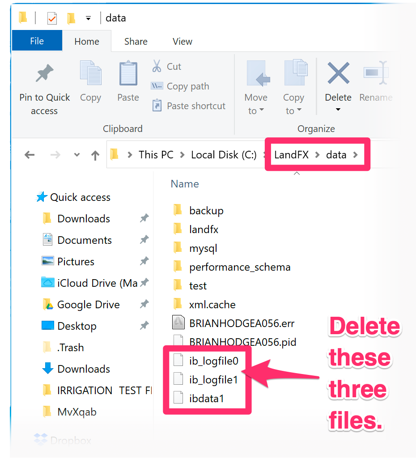Image resolution: width=416 pixels, height=476 pixels.
Task: Click the folder icon in address bar
Action: (x=114, y=154)
